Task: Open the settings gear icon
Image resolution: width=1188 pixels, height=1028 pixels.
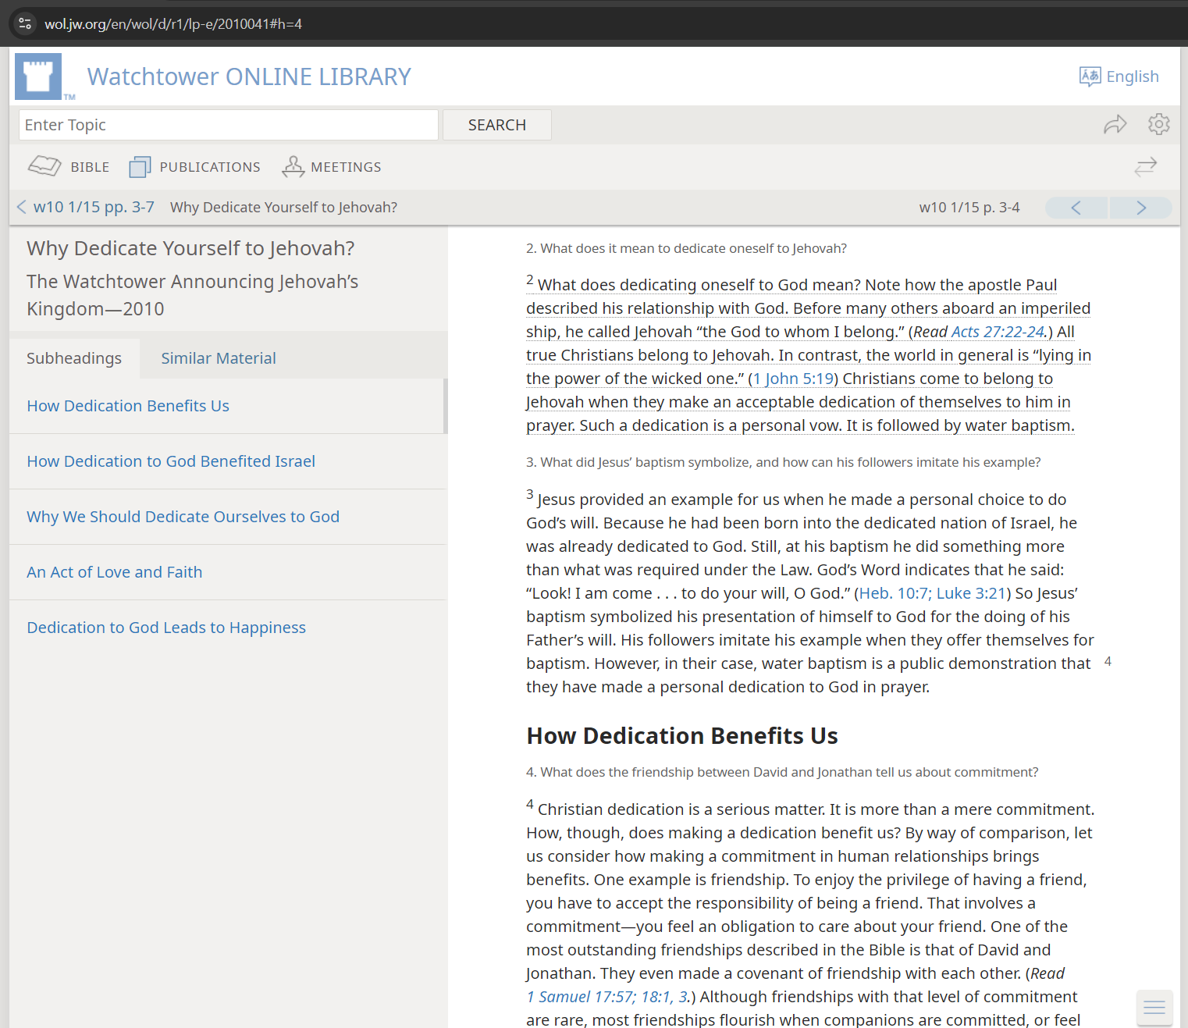Action: (1158, 125)
